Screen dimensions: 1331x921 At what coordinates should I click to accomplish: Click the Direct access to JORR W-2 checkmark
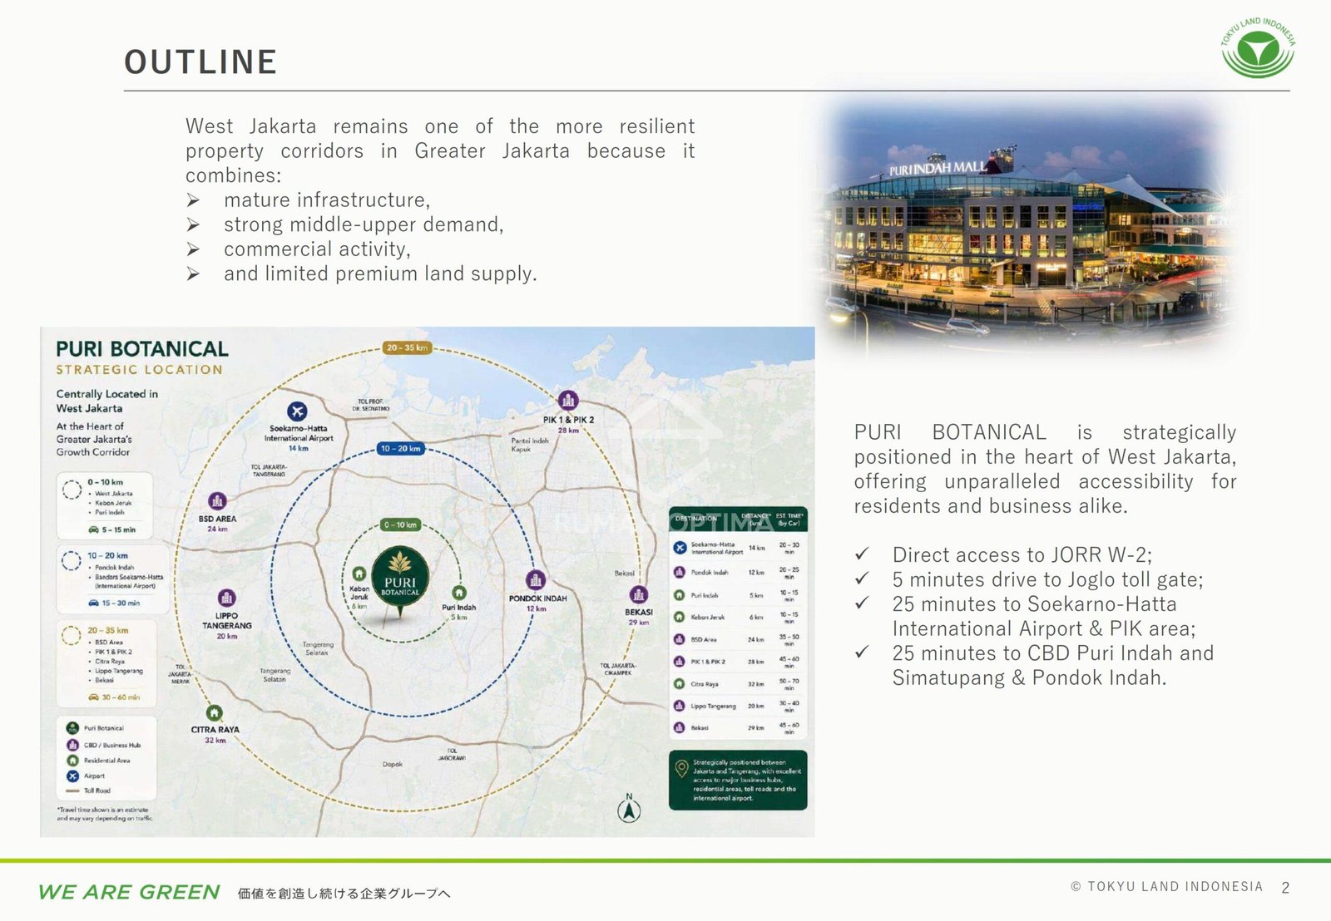[x=863, y=554]
